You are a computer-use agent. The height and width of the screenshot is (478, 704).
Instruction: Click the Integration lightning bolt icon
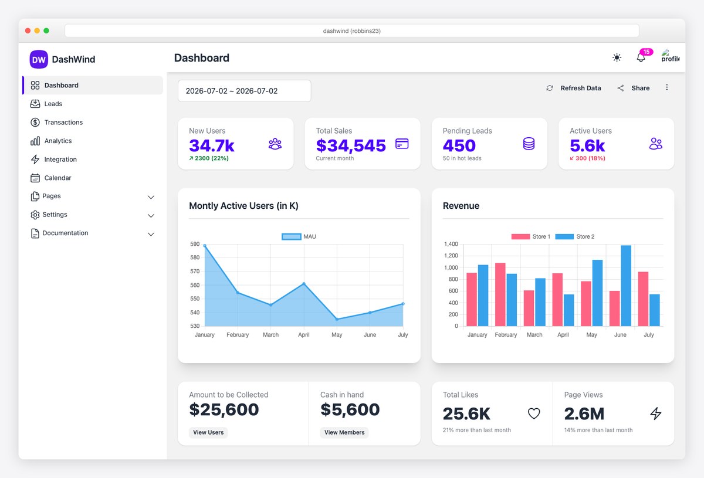pos(35,159)
